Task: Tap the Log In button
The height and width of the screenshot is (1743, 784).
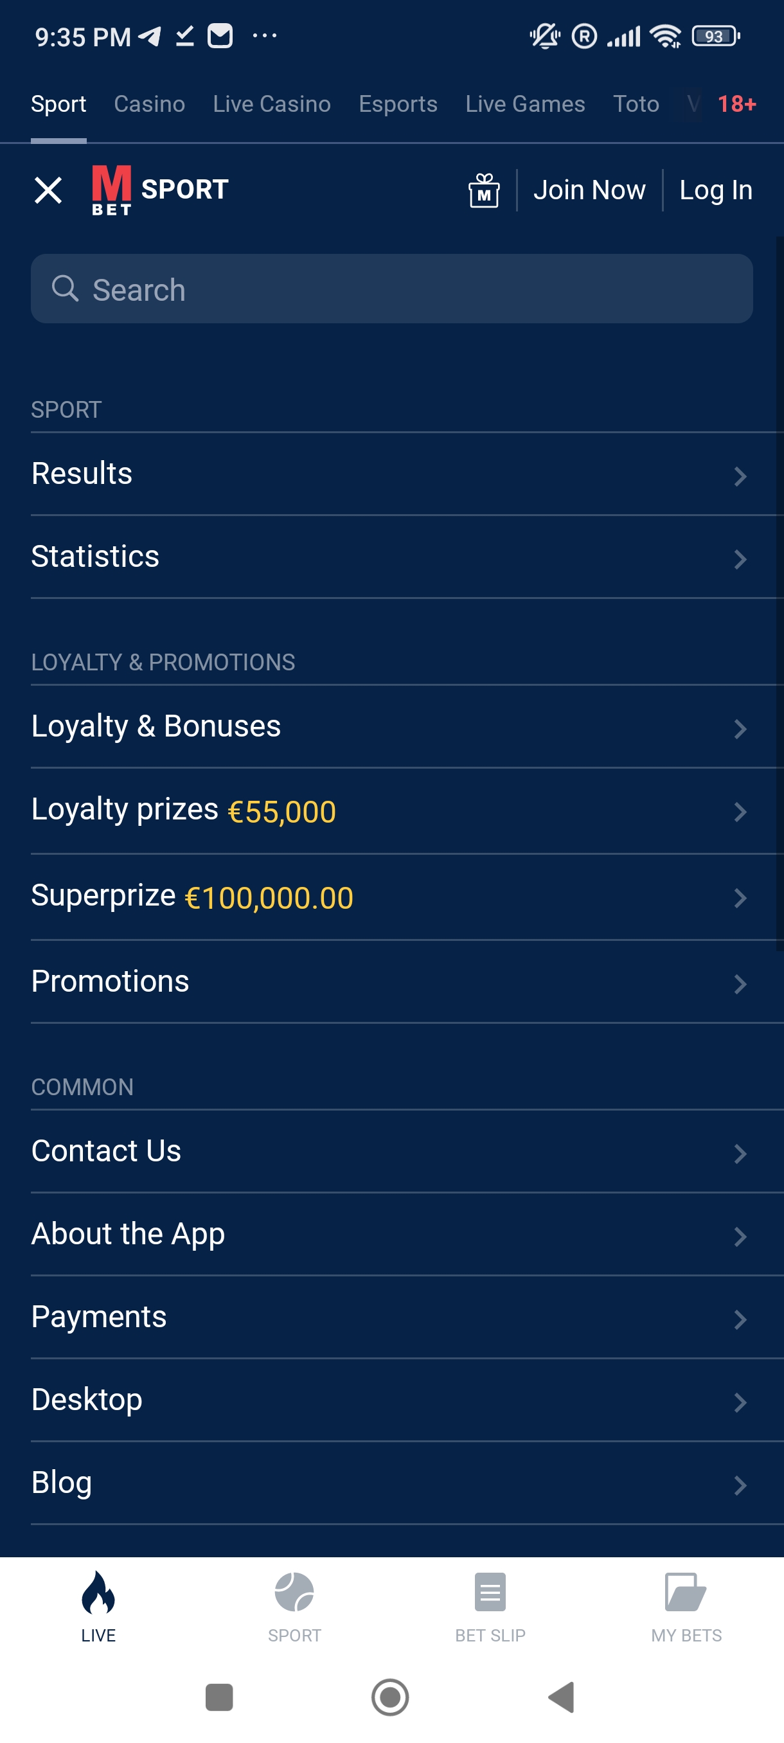Action: pyautogui.click(x=716, y=190)
